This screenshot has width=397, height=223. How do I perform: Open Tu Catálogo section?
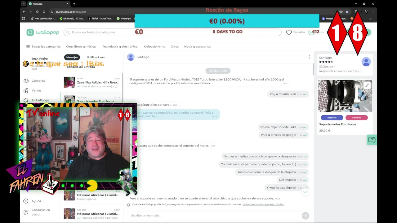click(x=40, y=100)
